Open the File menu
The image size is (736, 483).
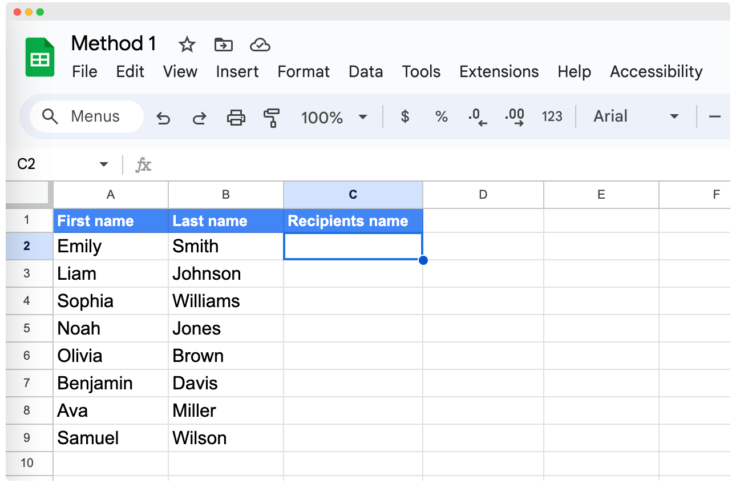point(84,71)
